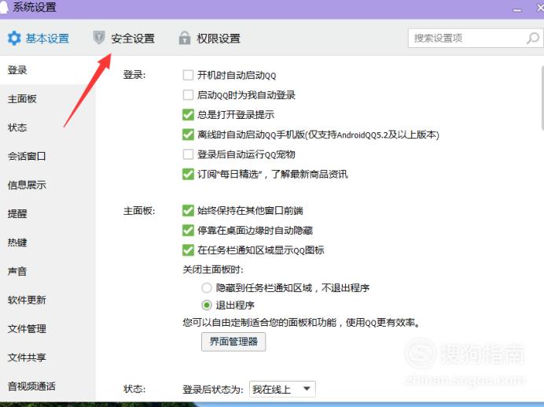The width and height of the screenshot is (544, 407).
Task: Select 状态 in the sidebar
Action: [x=47, y=128]
